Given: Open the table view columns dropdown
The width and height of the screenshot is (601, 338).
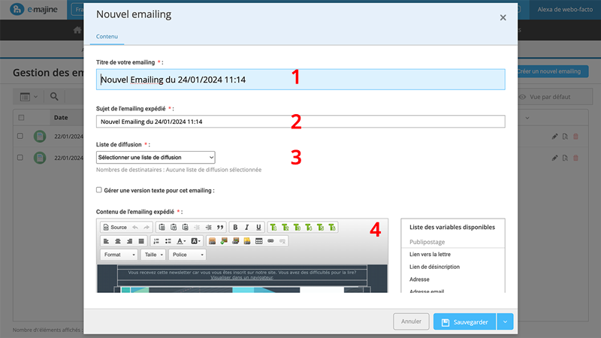Looking at the screenshot, I should click(x=29, y=97).
